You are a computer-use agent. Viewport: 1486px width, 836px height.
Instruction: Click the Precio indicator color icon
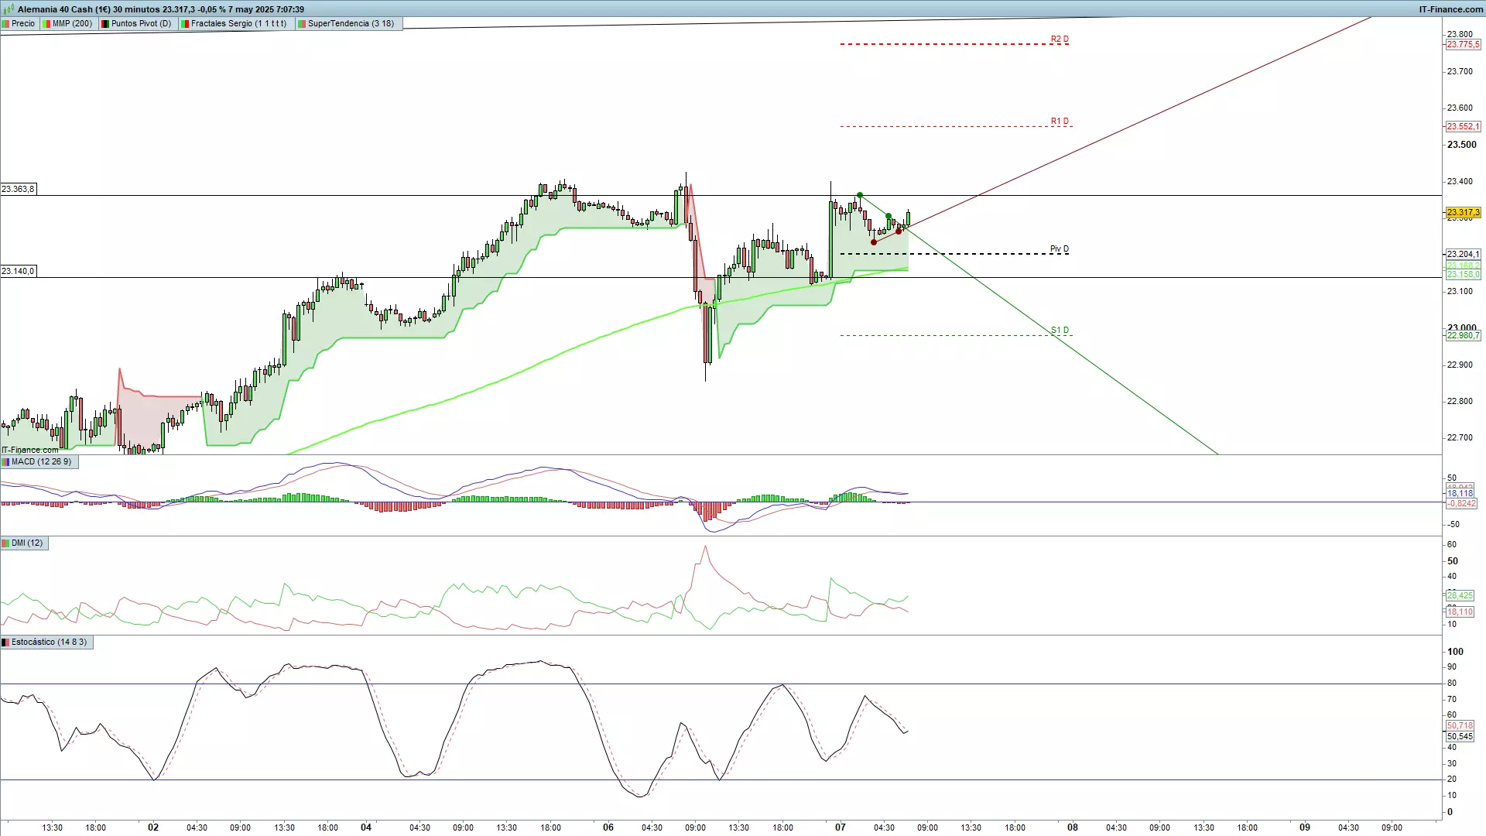point(5,23)
